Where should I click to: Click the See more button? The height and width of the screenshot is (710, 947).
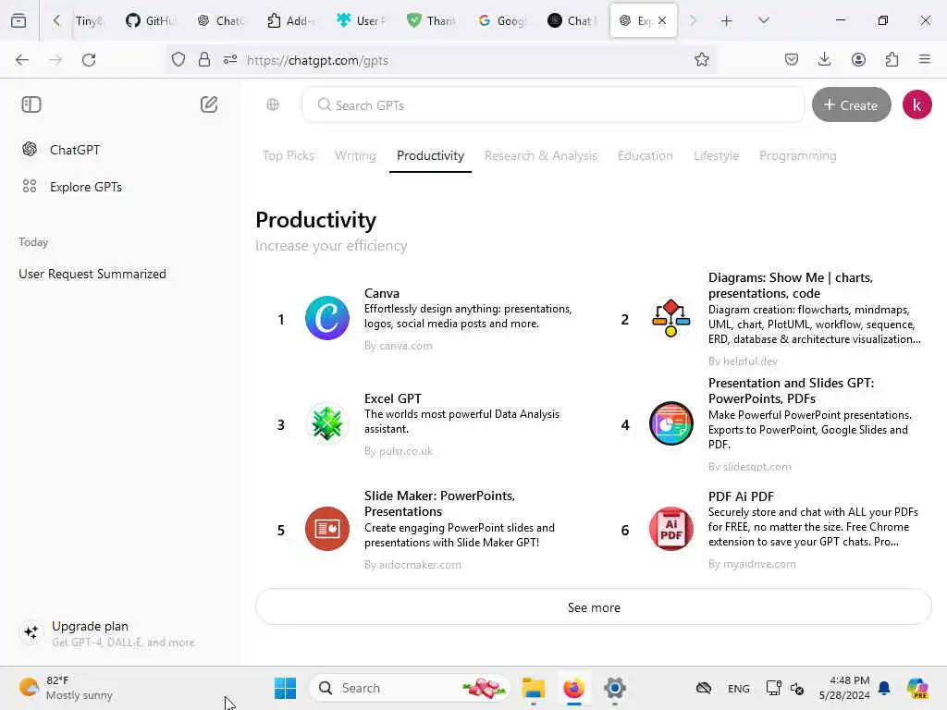[593, 607]
